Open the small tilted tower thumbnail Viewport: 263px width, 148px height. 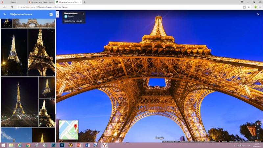pos(47,87)
